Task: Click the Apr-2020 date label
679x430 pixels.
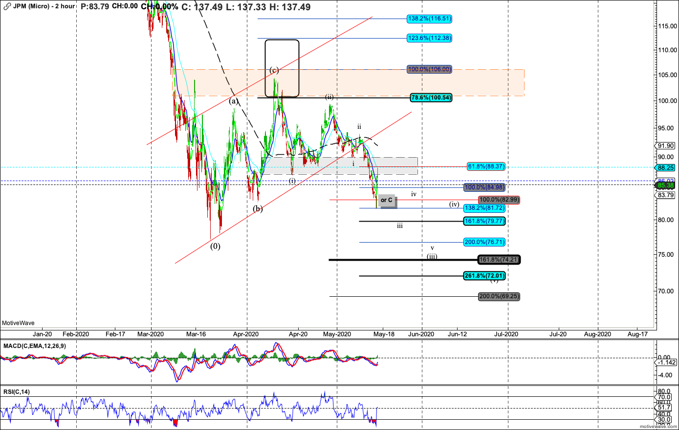Action: point(246,334)
